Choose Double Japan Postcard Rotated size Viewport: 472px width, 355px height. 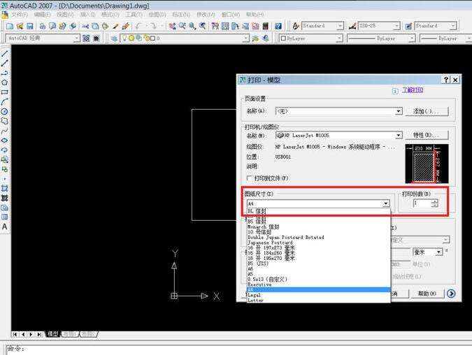pyautogui.click(x=318, y=238)
